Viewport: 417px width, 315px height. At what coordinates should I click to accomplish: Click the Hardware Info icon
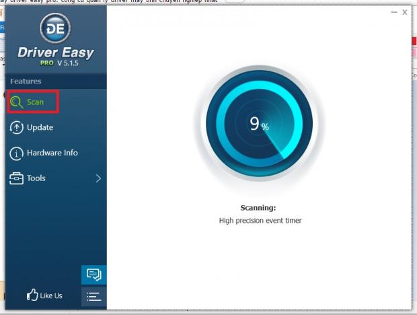pyautogui.click(x=16, y=153)
